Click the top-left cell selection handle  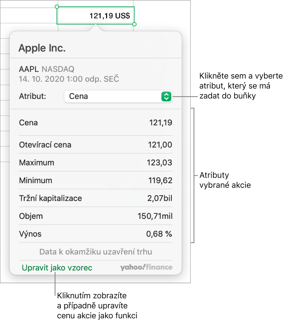click(x=57, y=7)
